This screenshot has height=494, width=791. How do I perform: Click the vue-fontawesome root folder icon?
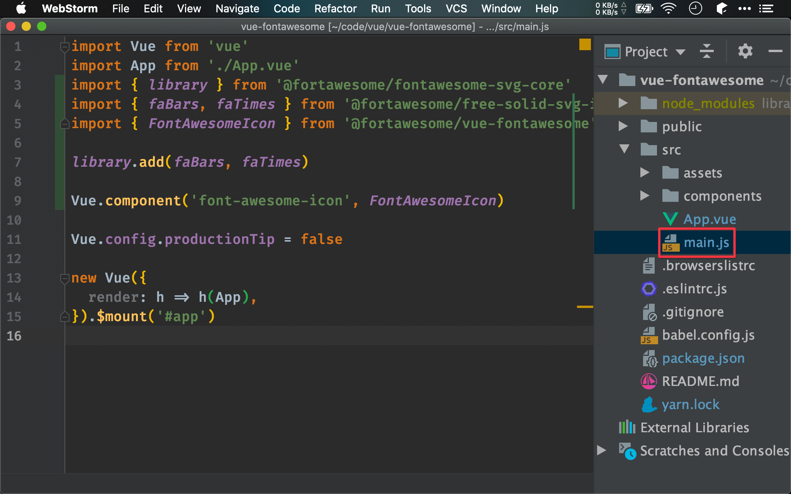tap(627, 80)
